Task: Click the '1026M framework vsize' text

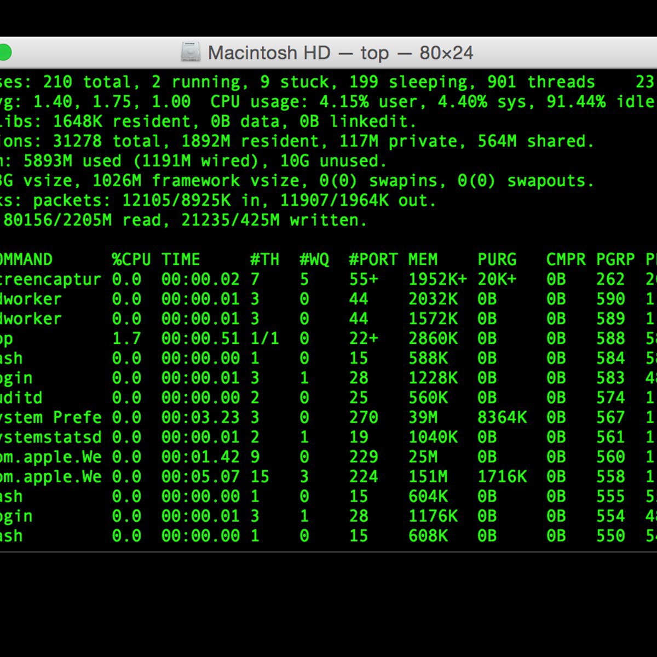Action: [x=196, y=181]
